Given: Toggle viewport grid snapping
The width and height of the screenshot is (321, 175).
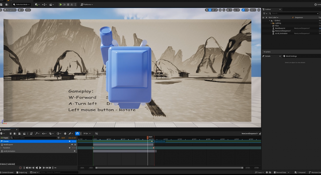Looking at the screenshot, I should point(228,10).
